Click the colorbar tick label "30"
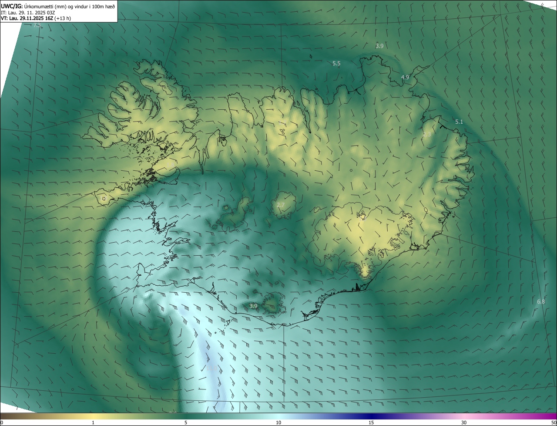Image resolution: width=557 pixels, height=426 pixels. 464,423
